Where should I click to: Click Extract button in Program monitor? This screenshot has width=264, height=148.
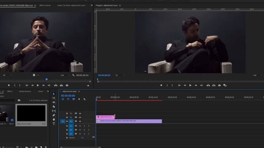(x=214, y=86)
